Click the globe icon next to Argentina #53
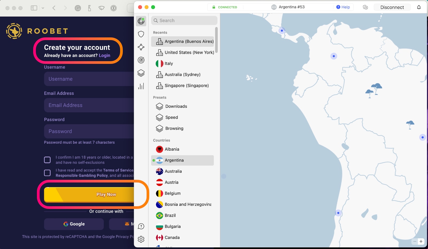The height and width of the screenshot is (249, 428). tap(274, 7)
